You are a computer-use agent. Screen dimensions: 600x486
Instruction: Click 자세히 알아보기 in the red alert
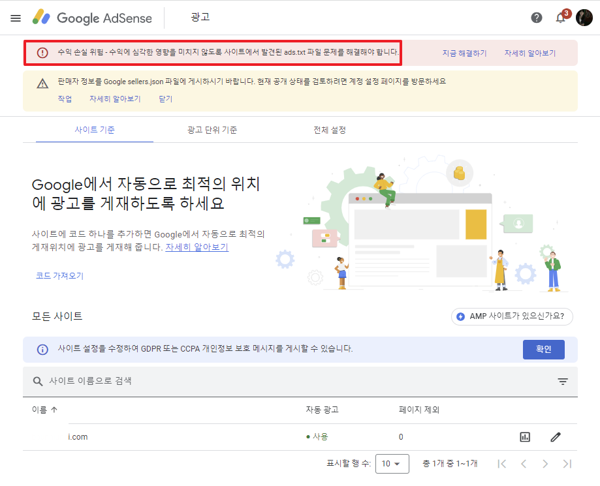tap(530, 53)
